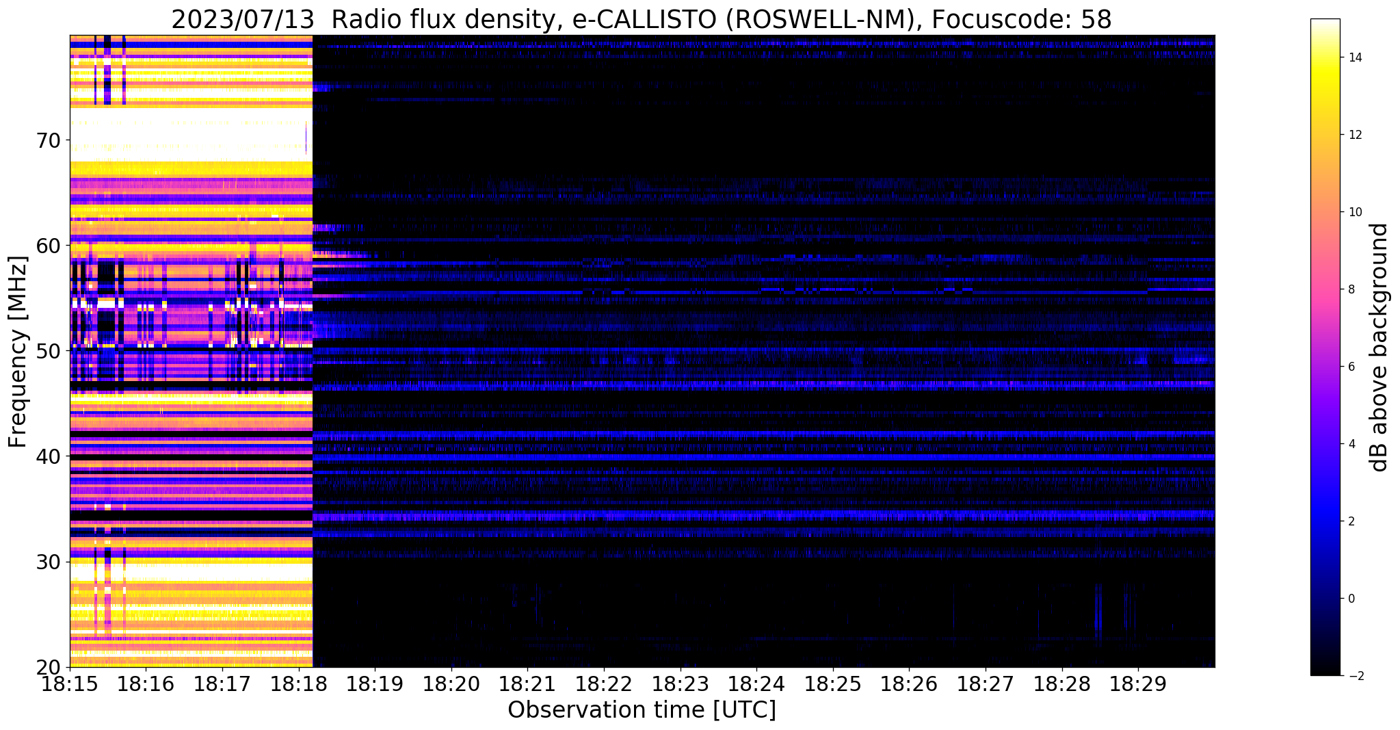Click the colorbar tick label 0

click(1351, 599)
